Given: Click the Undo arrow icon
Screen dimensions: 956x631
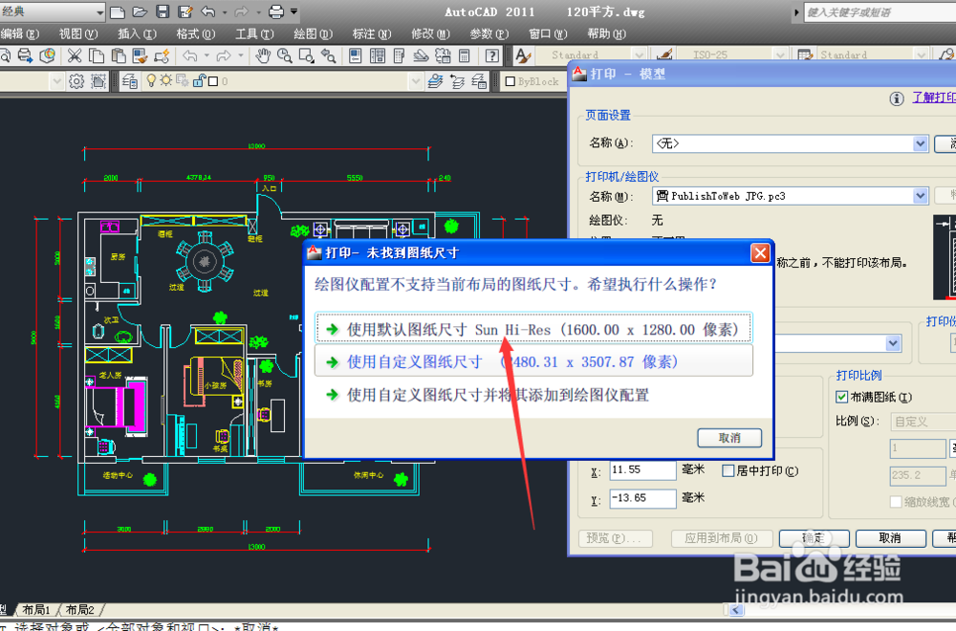Looking at the screenshot, I should coord(189,54).
